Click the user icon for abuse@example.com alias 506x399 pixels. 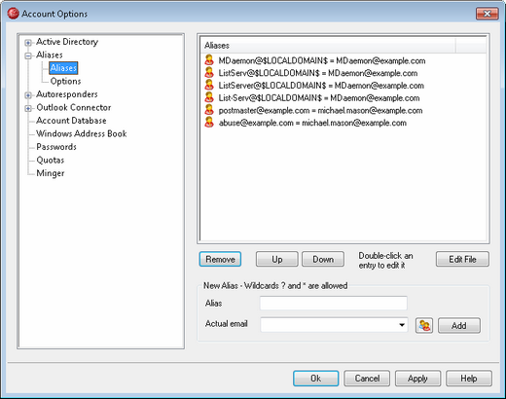tap(209, 123)
